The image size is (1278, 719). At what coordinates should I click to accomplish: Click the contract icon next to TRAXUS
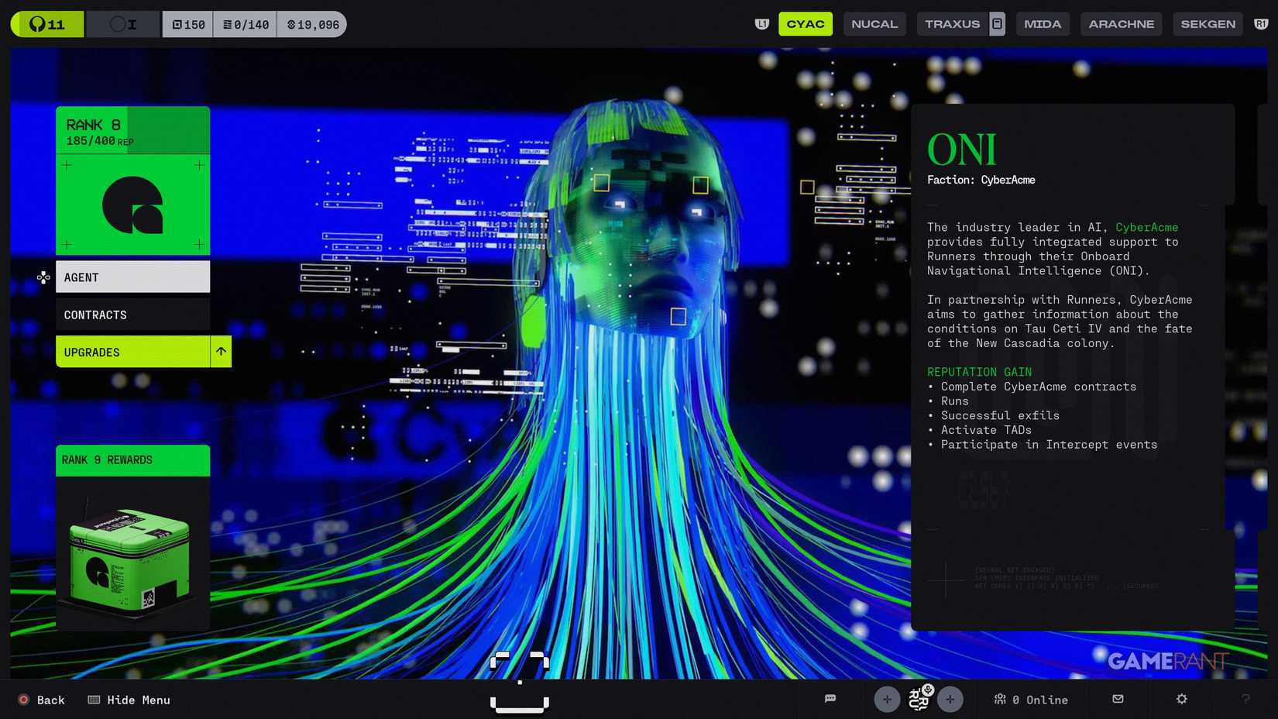pos(997,24)
